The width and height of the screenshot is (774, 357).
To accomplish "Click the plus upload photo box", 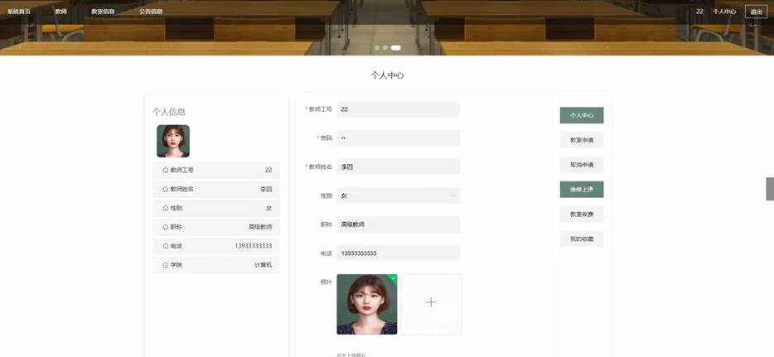I will (431, 304).
